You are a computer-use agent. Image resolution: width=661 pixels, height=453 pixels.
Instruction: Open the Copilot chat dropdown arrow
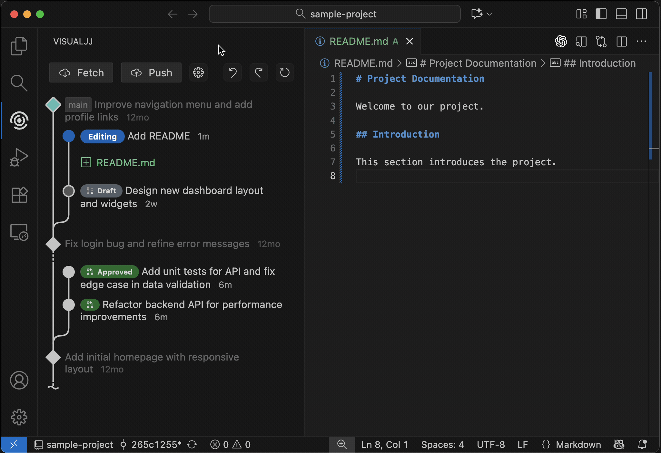(489, 14)
